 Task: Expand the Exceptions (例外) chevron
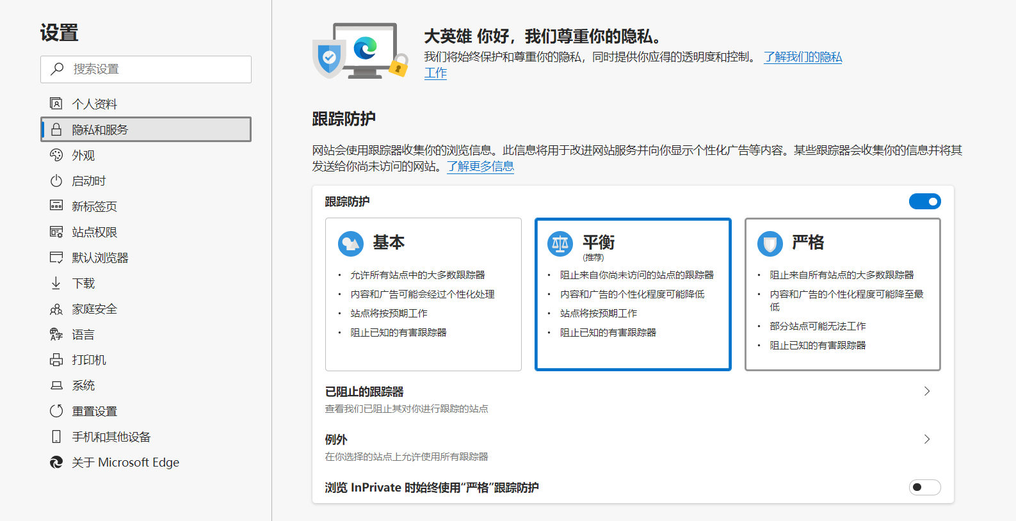pyautogui.click(x=926, y=439)
